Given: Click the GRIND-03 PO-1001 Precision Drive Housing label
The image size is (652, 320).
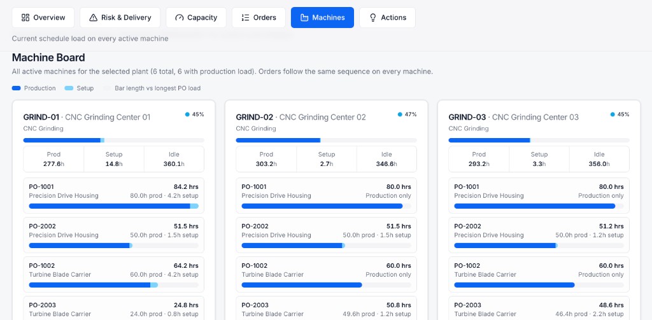Looking at the screenshot, I should point(489,196).
